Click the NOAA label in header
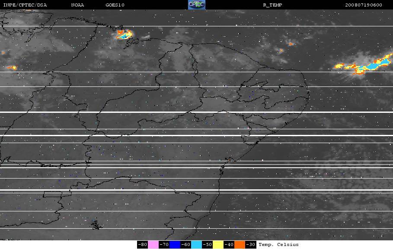The width and height of the screenshot is (393, 249). tap(78, 5)
